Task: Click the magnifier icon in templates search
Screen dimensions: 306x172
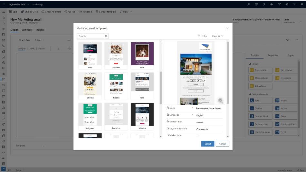Action: click(106, 36)
